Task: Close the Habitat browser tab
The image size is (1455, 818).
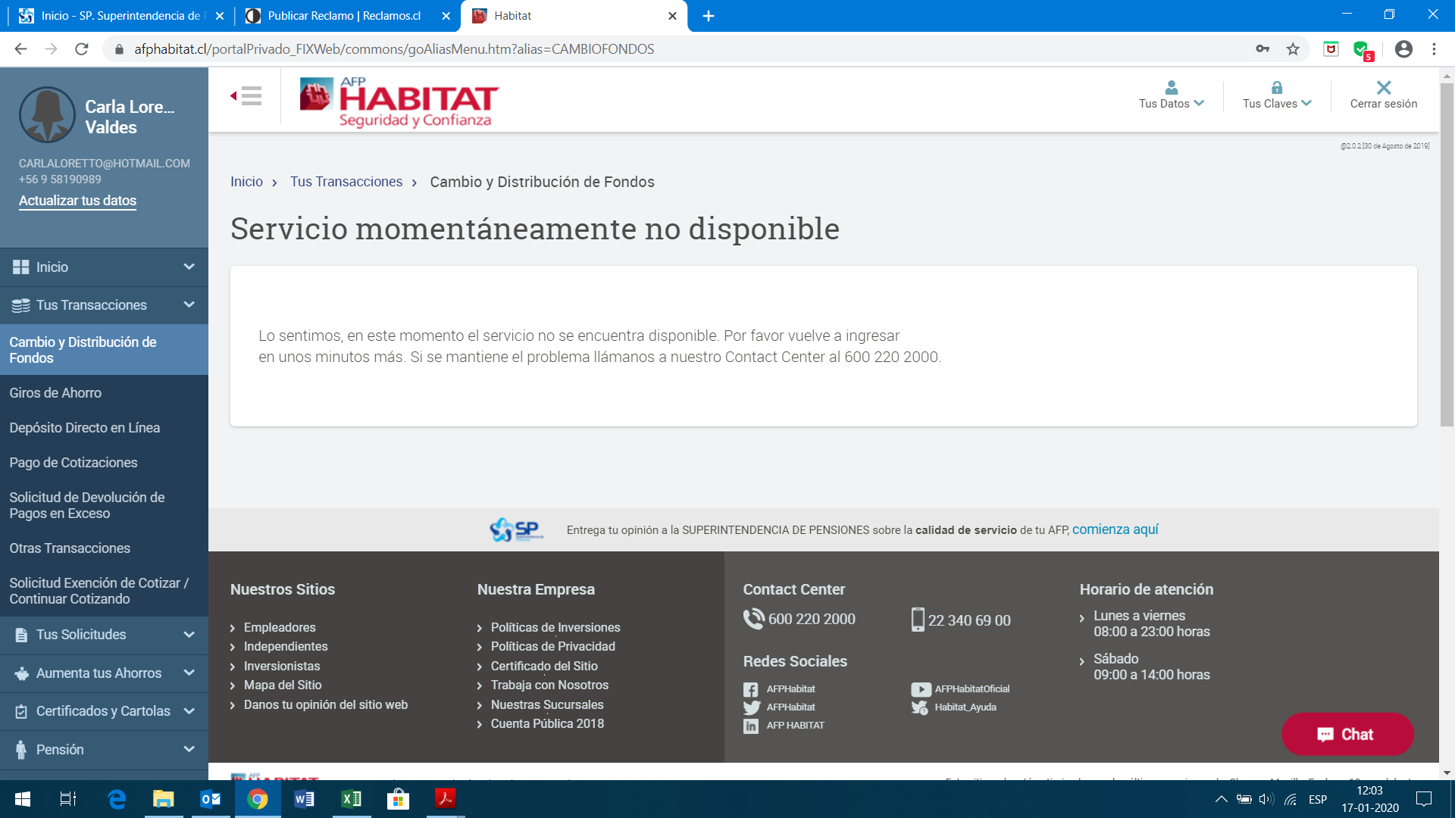Action: click(x=672, y=16)
